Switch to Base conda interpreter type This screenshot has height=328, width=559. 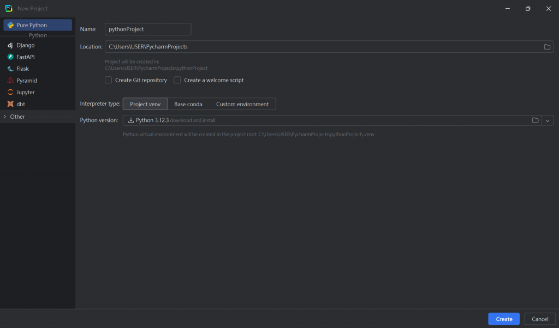coord(188,104)
